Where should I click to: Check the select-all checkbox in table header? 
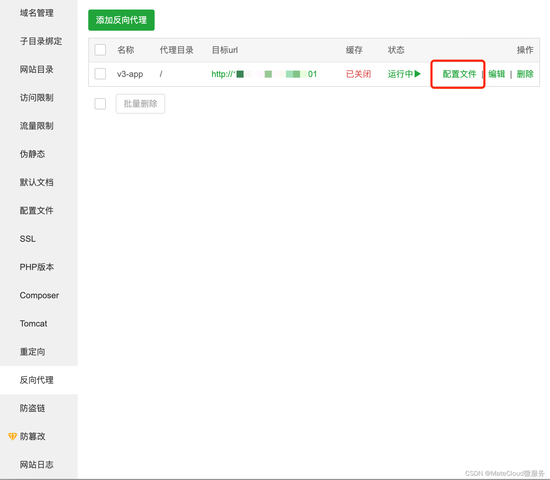coord(100,50)
